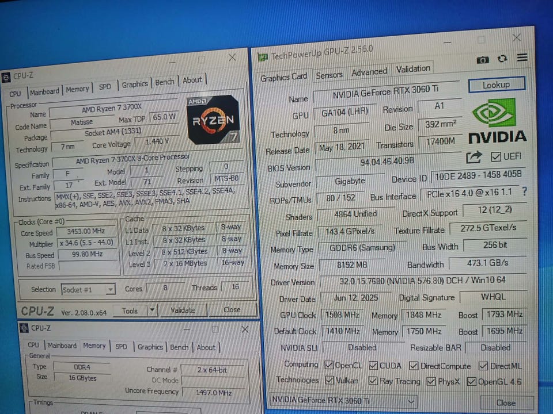Open the GPU-Z Validation tab
The height and width of the screenshot is (414, 553).
(x=413, y=68)
